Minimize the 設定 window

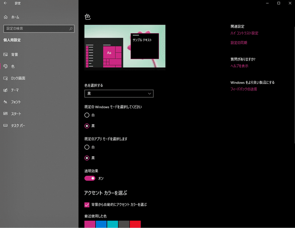(x=267, y=3)
